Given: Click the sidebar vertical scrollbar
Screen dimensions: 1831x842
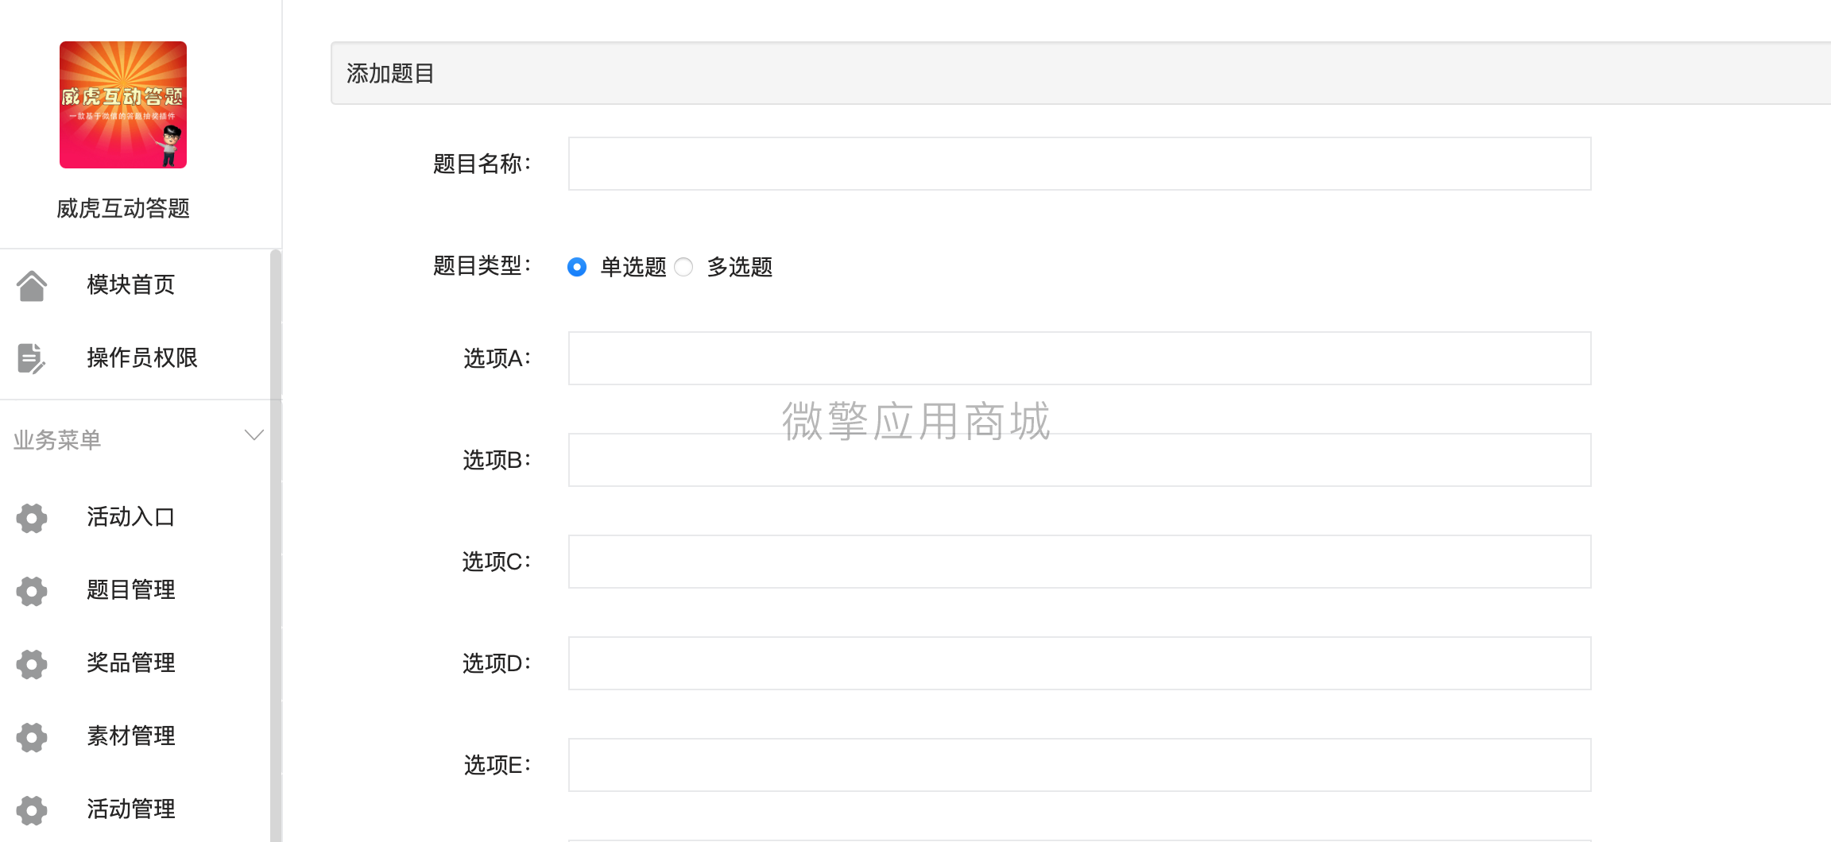Looking at the screenshot, I should click(276, 546).
